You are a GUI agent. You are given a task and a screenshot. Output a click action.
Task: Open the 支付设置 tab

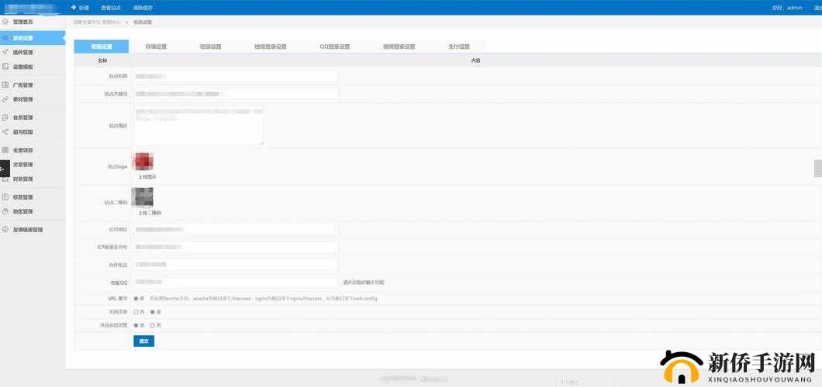coord(459,46)
